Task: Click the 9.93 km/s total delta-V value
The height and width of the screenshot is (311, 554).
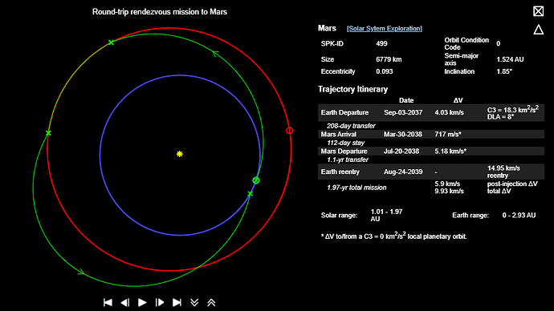Action: 449,191
